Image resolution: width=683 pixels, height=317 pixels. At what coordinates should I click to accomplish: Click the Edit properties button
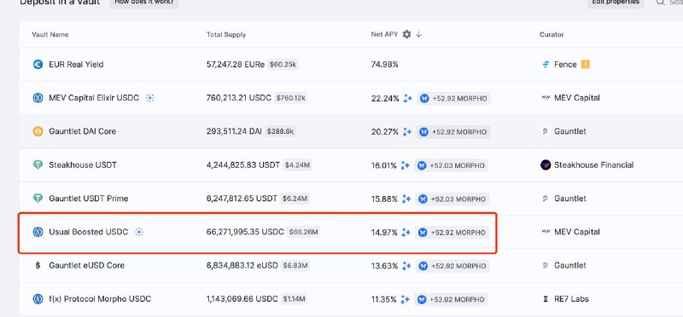point(616,3)
